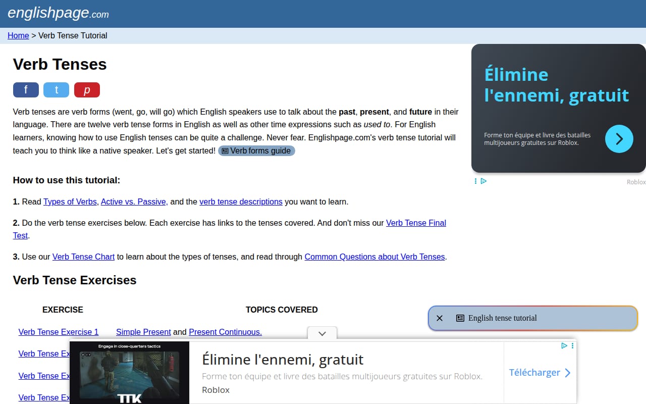The width and height of the screenshot is (646, 404).
Task: Share page via Twitter button
Action: point(56,90)
